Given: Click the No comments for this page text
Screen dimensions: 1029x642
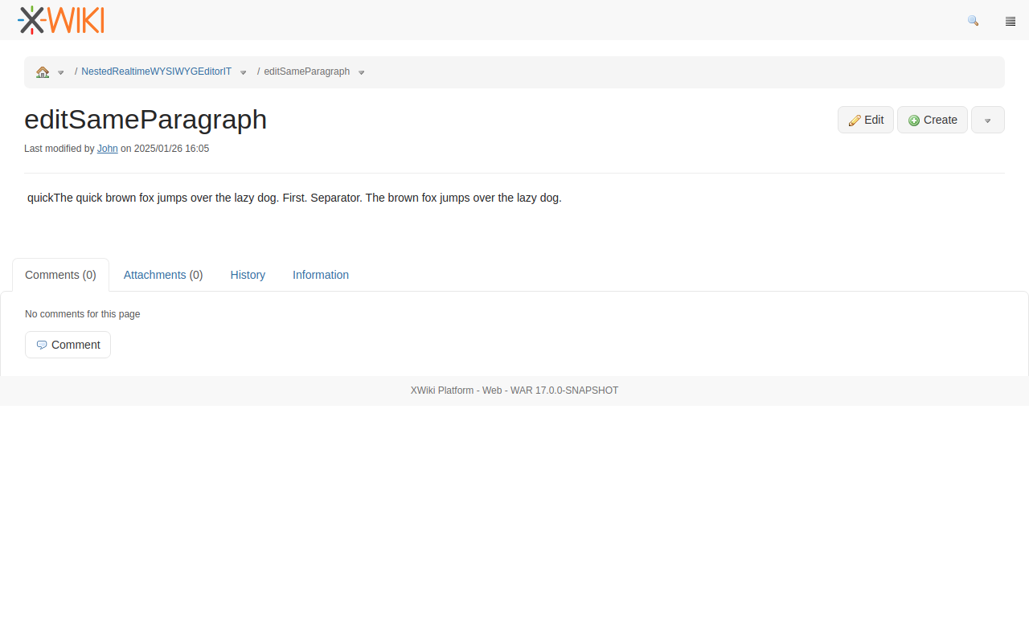Looking at the screenshot, I should (x=83, y=314).
